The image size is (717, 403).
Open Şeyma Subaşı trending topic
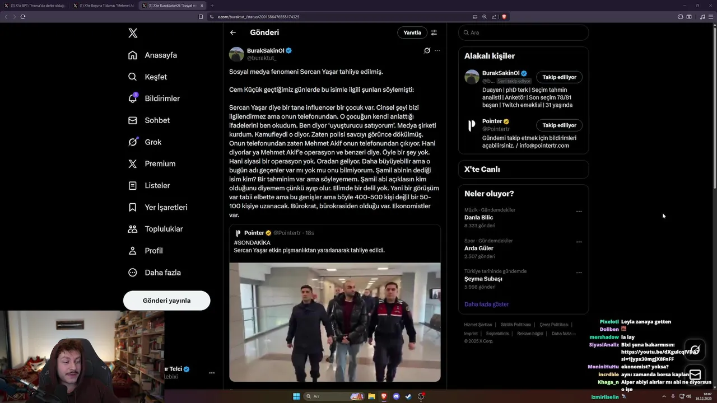[x=483, y=279]
